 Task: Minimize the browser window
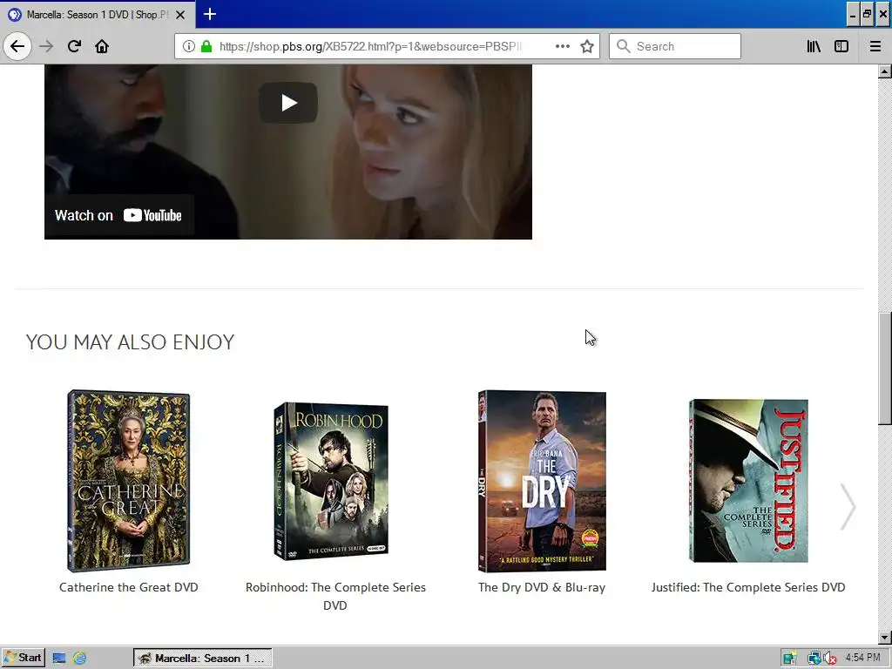(x=852, y=15)
